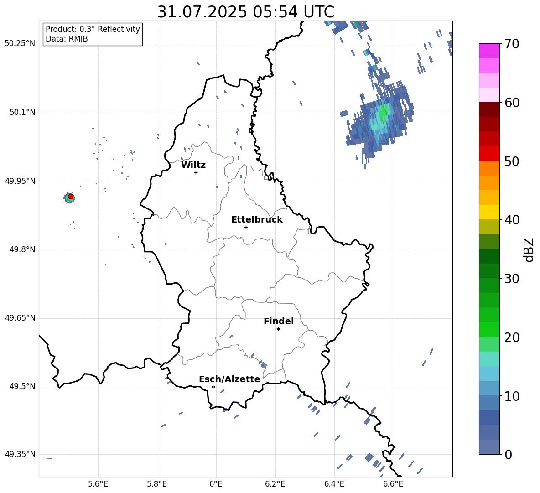Click the slate blue bottom swatch of the colorbar

[489, 447]
